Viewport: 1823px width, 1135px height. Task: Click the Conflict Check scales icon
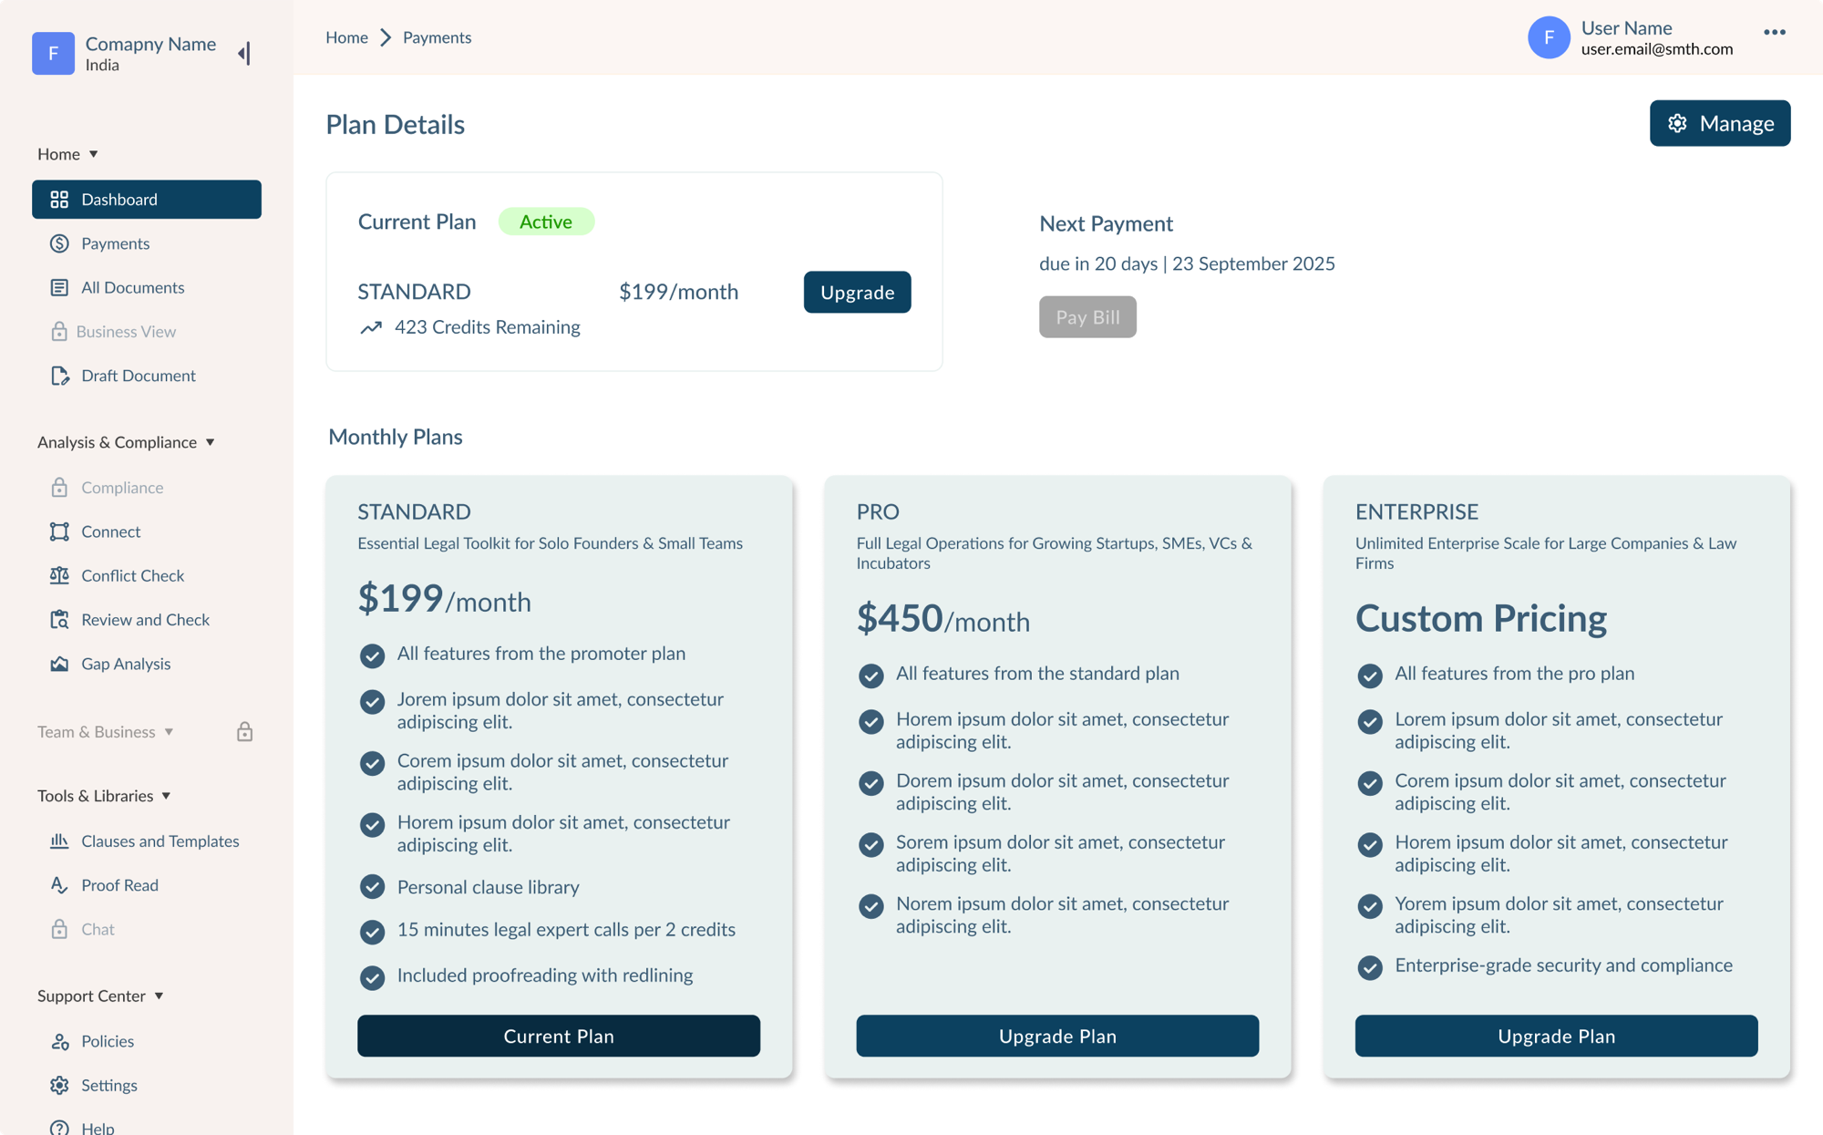pyautogui.click(x=59, y=575)
